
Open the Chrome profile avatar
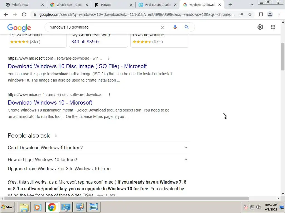click(x=270, y=14)
